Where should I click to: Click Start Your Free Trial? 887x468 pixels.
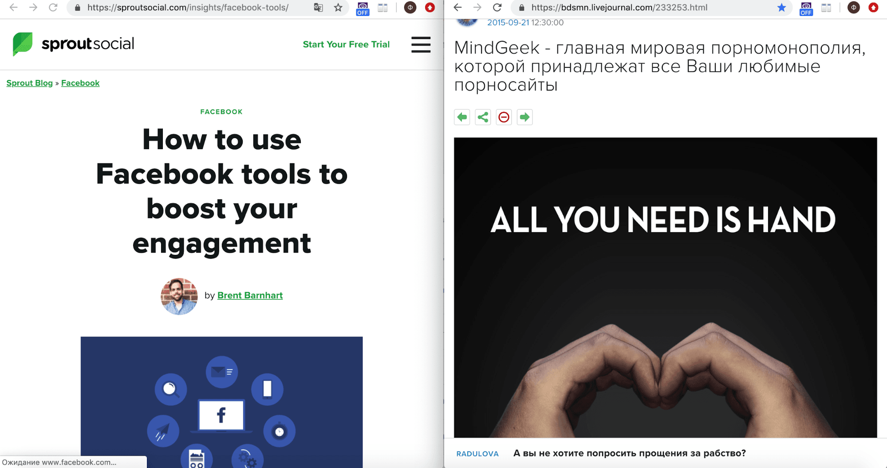click(346, 44)
